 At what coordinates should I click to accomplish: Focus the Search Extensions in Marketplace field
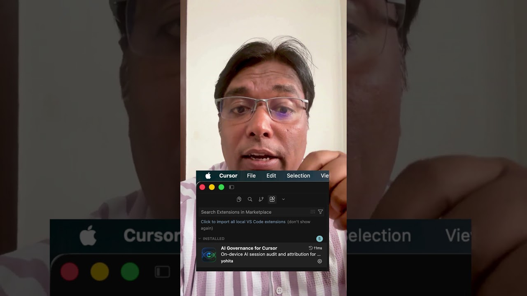coord(262,212)
